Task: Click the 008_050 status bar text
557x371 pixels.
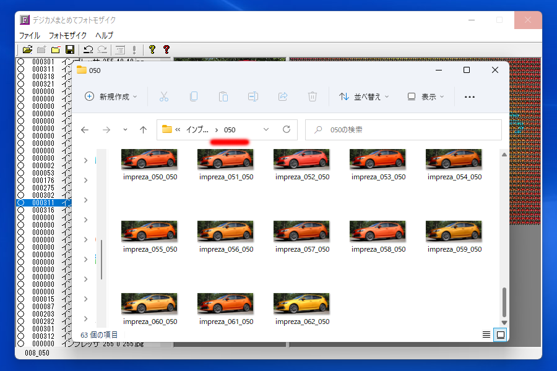Action: coord(37,353)
